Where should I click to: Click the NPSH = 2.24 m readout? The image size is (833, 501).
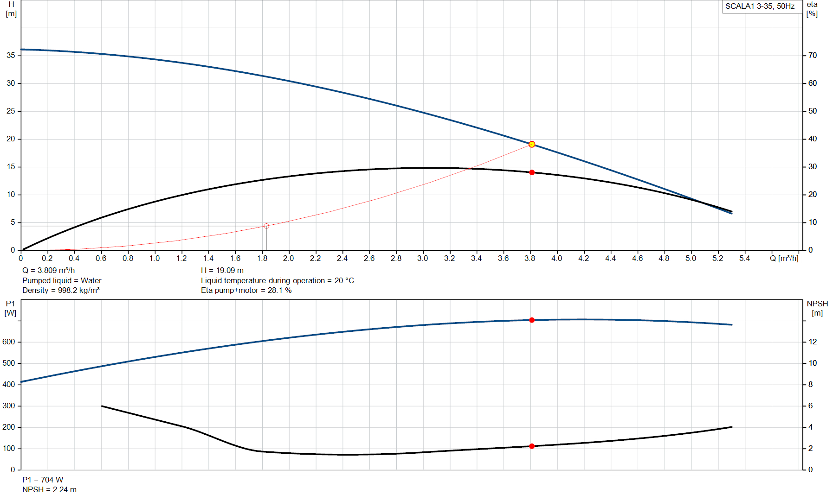pyautogui.click(x=49, y=489)
